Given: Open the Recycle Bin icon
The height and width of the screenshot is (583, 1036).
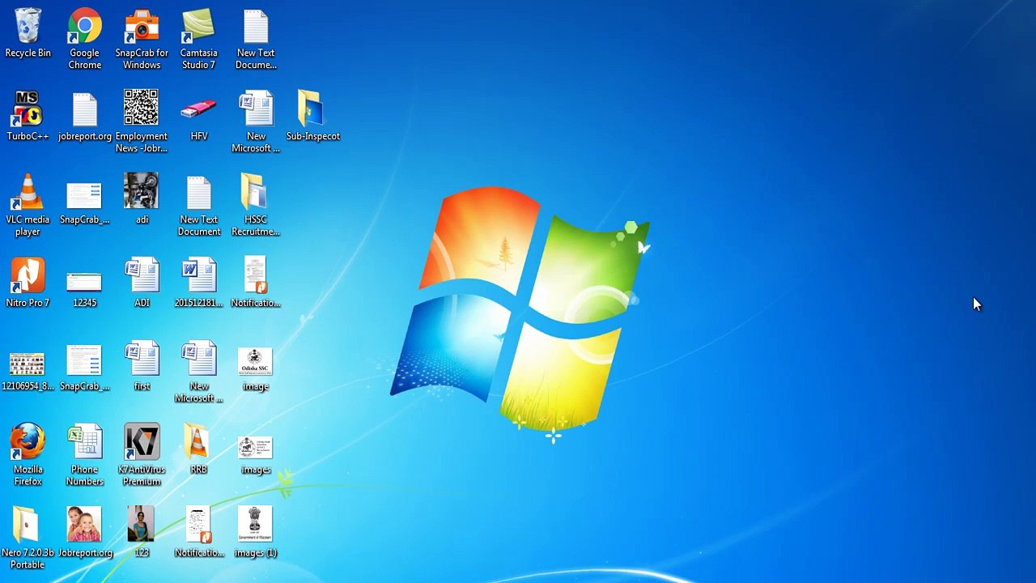Looking at the screenshot, I should pos(28,33).
